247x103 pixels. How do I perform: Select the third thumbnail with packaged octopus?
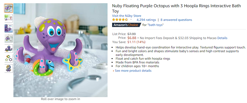click(9, 28)
